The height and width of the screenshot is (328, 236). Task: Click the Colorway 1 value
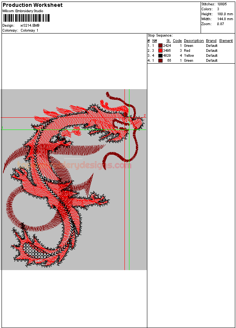tap(29, 30)
